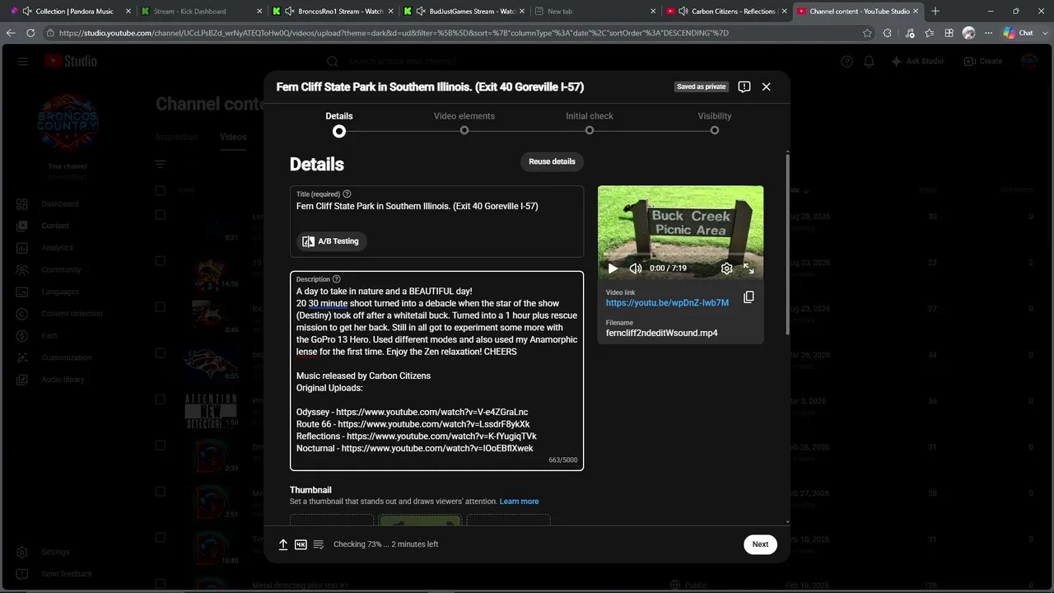This screenshot has width=1054, height=593.
Task: Click into the description text area
Action: pos(436,371)
